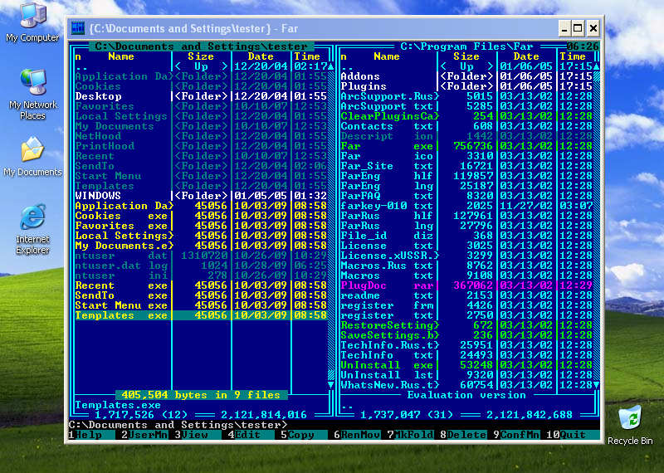Click the 2 UserMn function key
Image resolution: width=664 pixels, height=473 pixels.
144,435
